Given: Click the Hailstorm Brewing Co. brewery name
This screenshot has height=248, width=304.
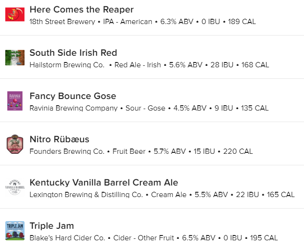Looking at the screenshot, I should [67, 65].
